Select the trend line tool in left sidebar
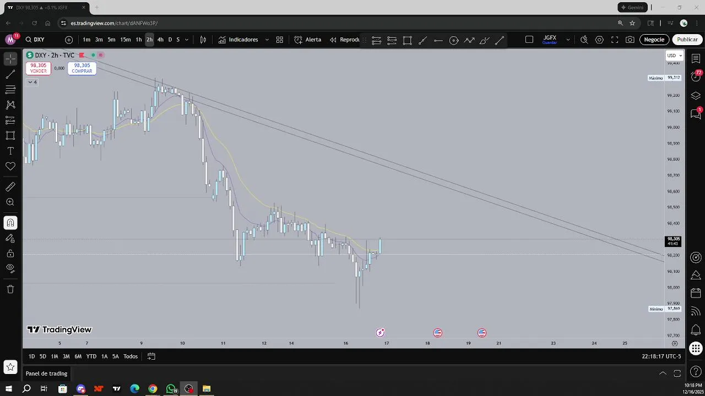Screen dimensions: 705x396 pyautogui.click(x=10, y=74)
